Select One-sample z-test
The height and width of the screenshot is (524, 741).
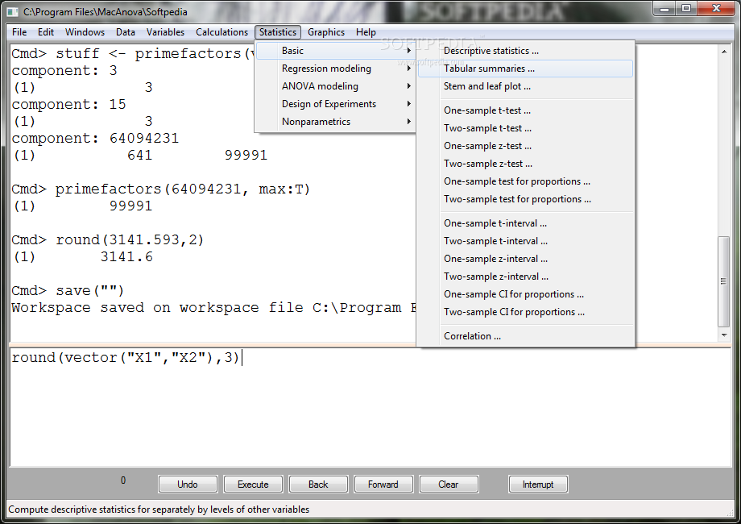tap(525, 146)
